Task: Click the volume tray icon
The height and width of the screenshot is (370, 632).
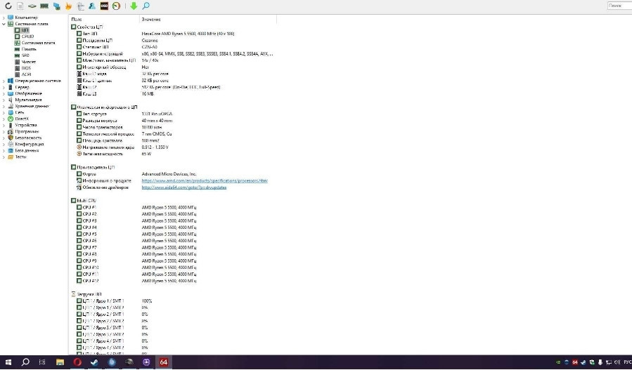Action: [617, 362]
